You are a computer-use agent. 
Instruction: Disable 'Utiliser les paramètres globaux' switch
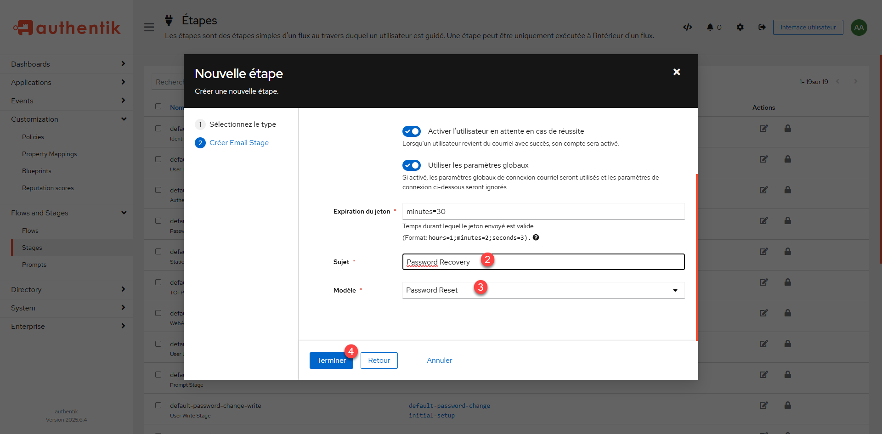tap(412, 165)
